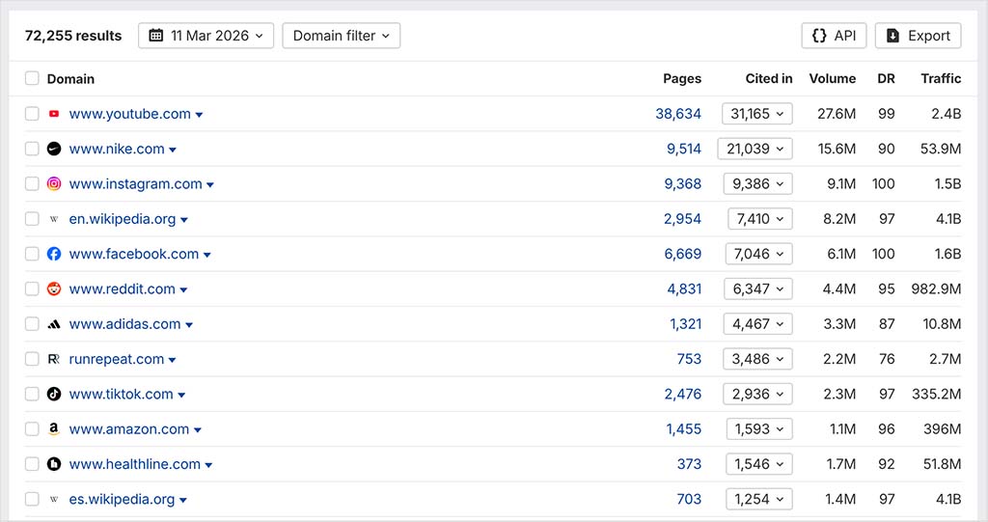Tick the en.wikipedia.org row checkbox
The width and height of the screenshot is (988, 522).
pyautogui.click(x=32, y=219)
